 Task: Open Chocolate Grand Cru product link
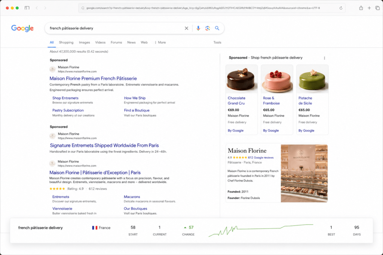[236, 101]
